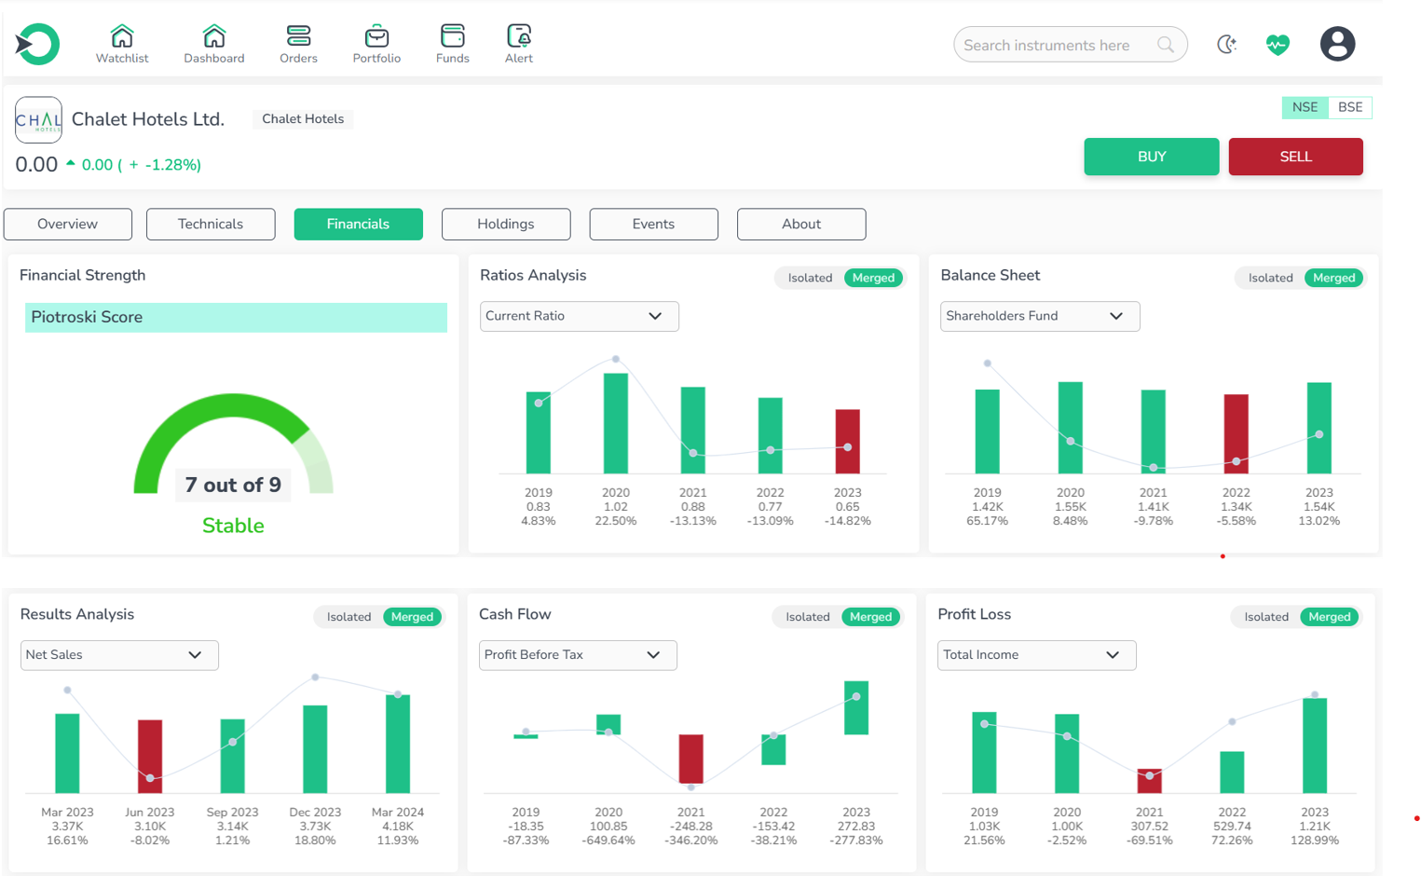Click the 2023 1.54K Shareholders Fund value
1421x876 pixels.
tap(1319, 507)
